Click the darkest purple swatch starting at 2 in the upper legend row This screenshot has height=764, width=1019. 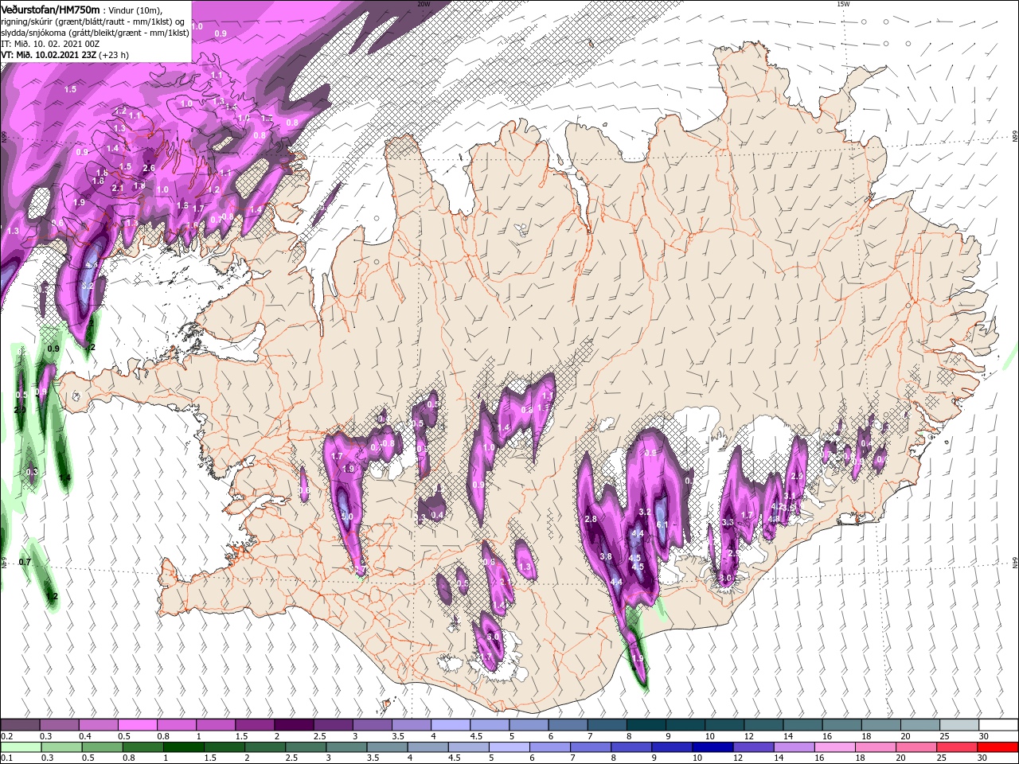294,725
